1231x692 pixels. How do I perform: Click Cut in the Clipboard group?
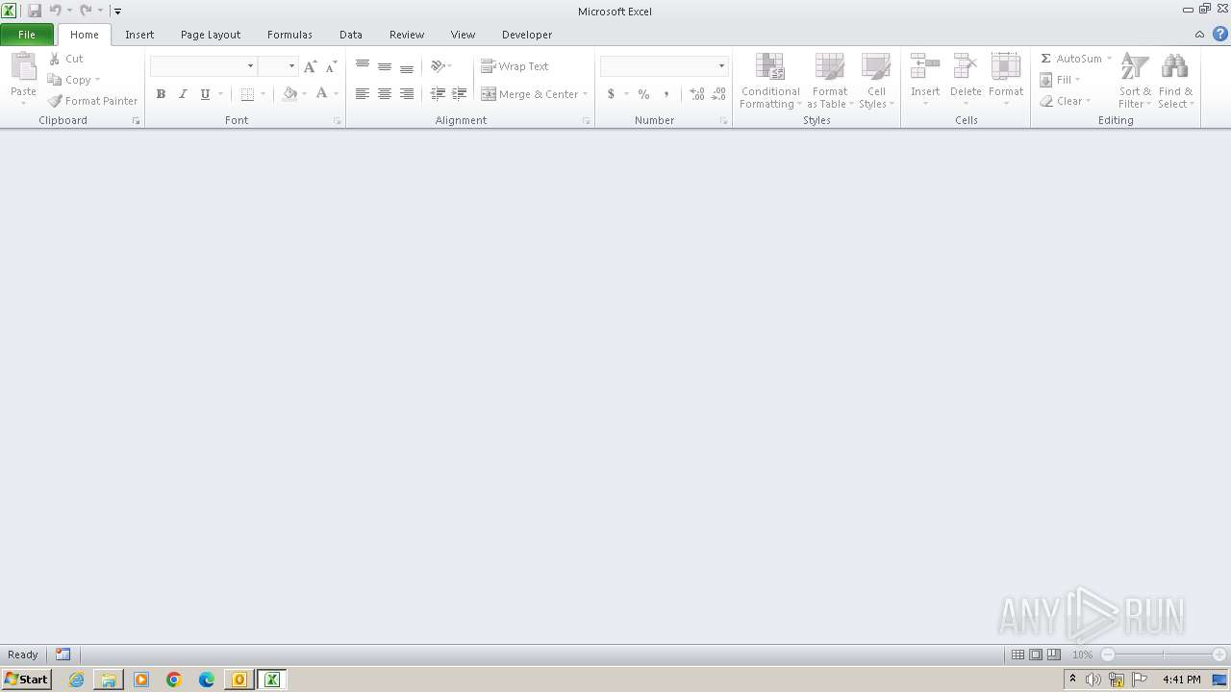coord(66,59)
